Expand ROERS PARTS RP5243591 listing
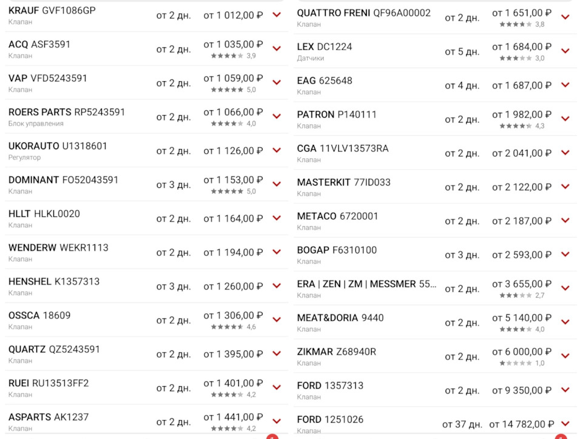Viewport: 582px width, 439px height. coord(277,116)
